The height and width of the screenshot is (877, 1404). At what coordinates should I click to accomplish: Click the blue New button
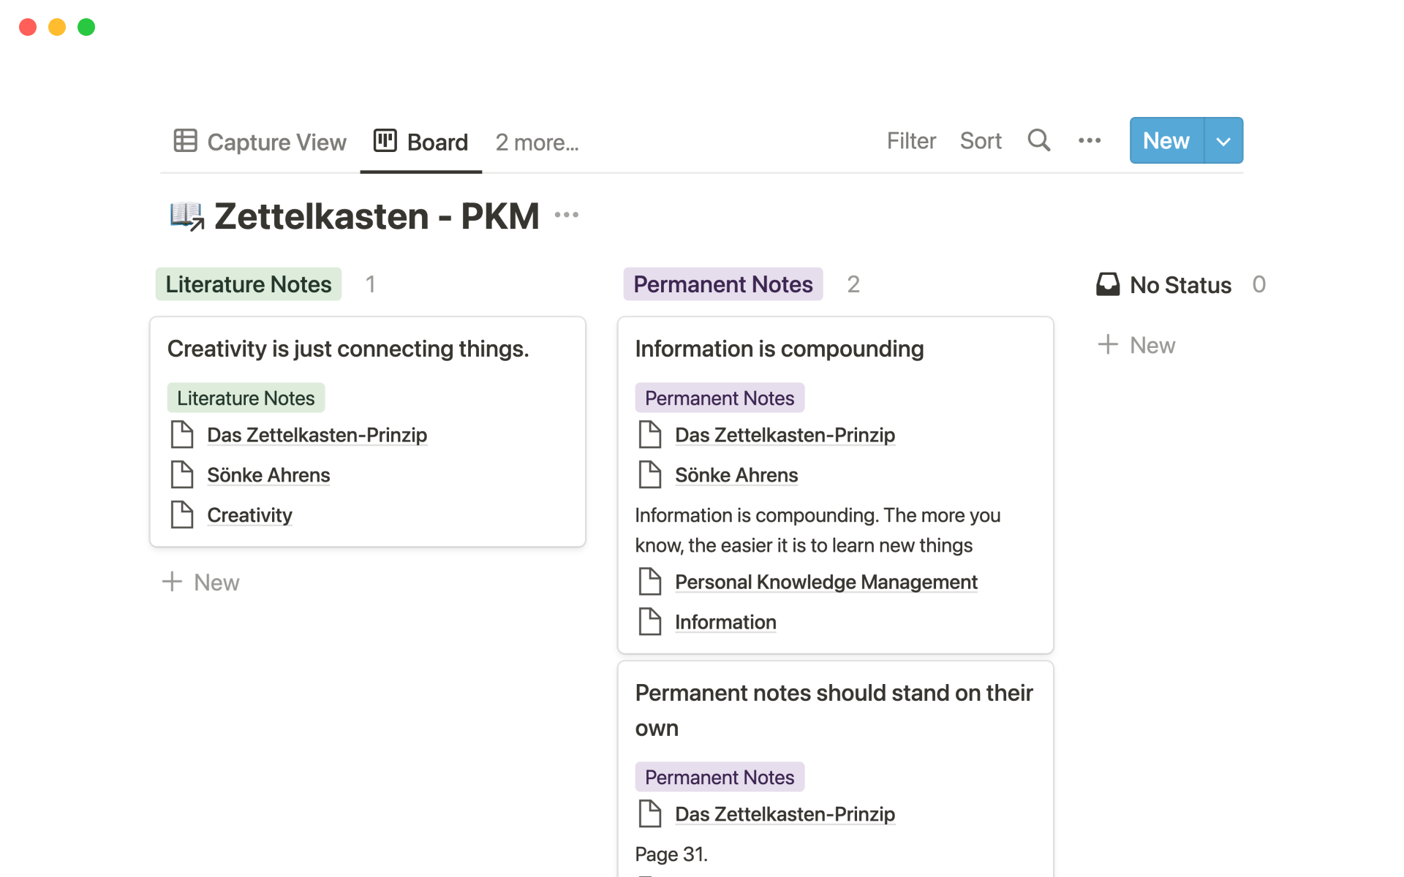point(1166,141)
